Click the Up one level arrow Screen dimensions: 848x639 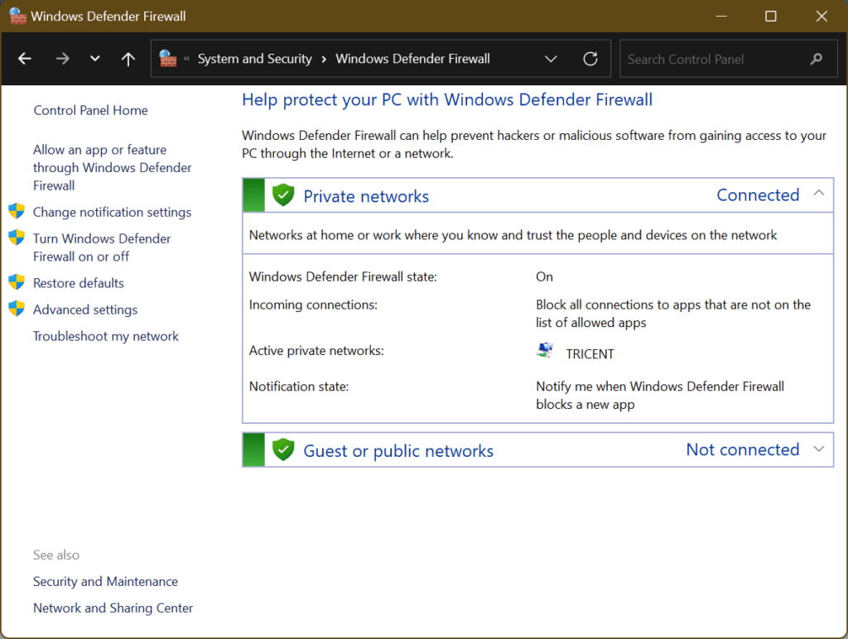click(x=127, y=58)
